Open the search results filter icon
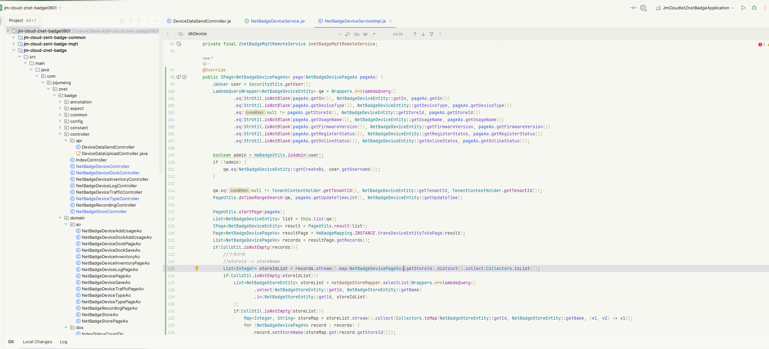 point(432,34)
